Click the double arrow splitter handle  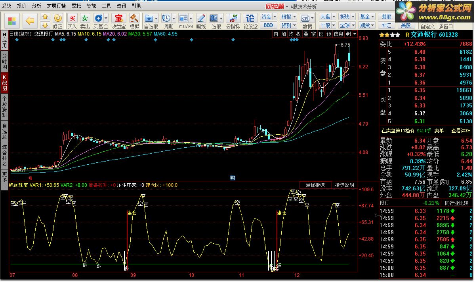tap(379, 215)
